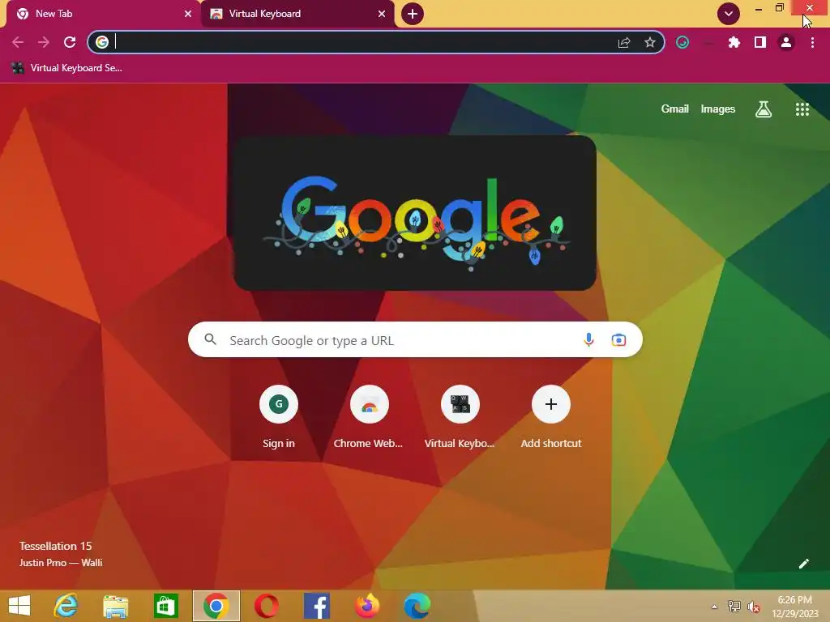Viewport: 830px width, 622px height.
Task: Launch Microsoft Edge from the taskbar
Action: point(417,606)
